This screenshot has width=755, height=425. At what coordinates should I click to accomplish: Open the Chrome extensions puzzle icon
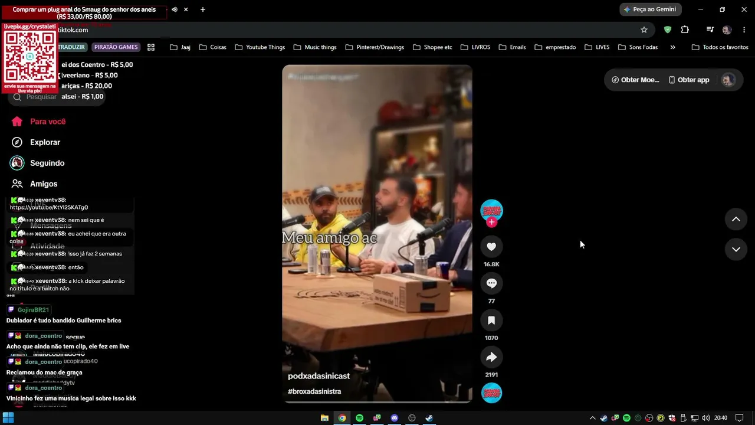(685, 30)
